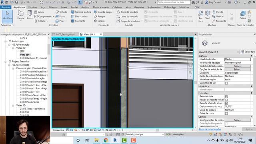Click Editar for Visibilidade/Sobreposição
Viewport: 256px width, 144px height.
coord(238,66)
